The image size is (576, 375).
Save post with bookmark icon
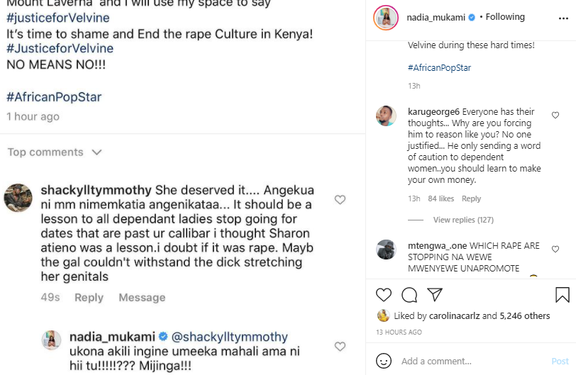562,295
